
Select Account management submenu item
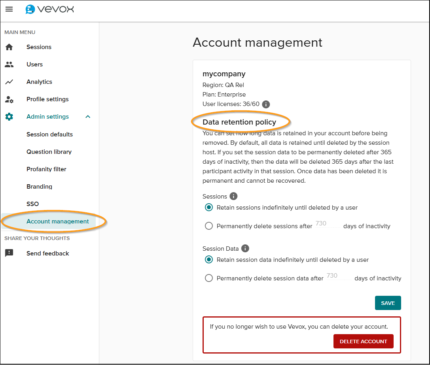coord(49,221)
